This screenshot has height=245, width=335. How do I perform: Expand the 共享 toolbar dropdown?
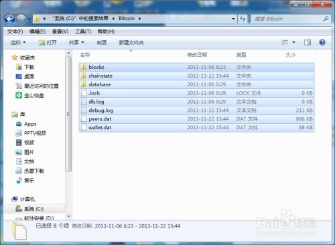click(x=76, y=42)
